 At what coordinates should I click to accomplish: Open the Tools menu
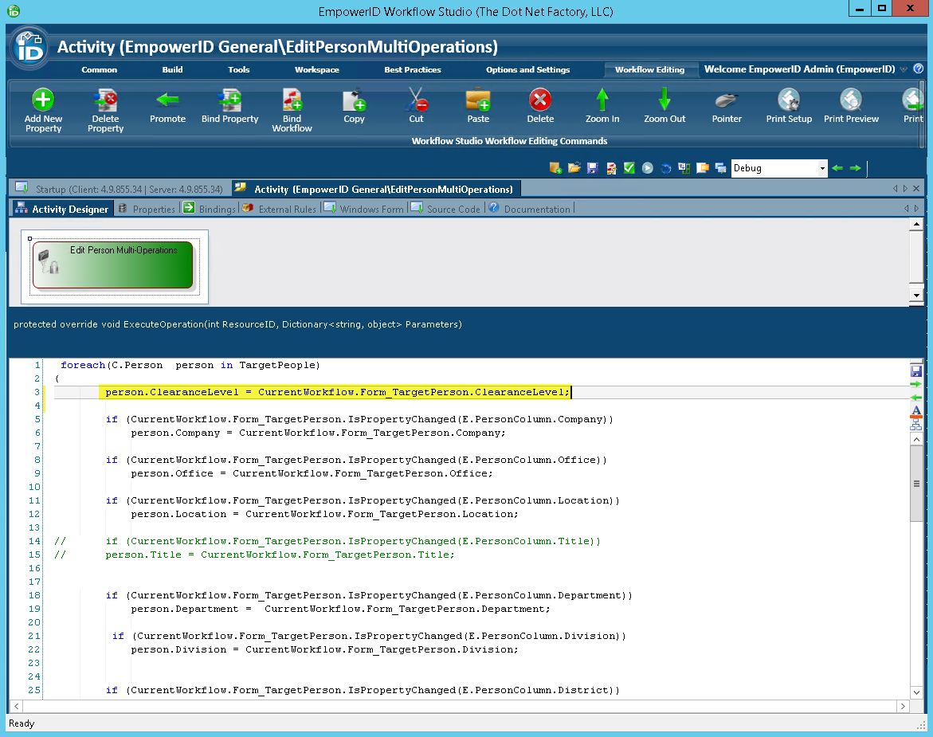[x=238, y=69]
